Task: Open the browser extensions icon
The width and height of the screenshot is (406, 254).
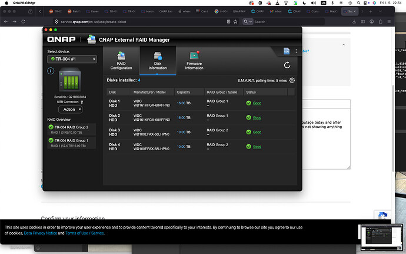Action: point(380,22)
